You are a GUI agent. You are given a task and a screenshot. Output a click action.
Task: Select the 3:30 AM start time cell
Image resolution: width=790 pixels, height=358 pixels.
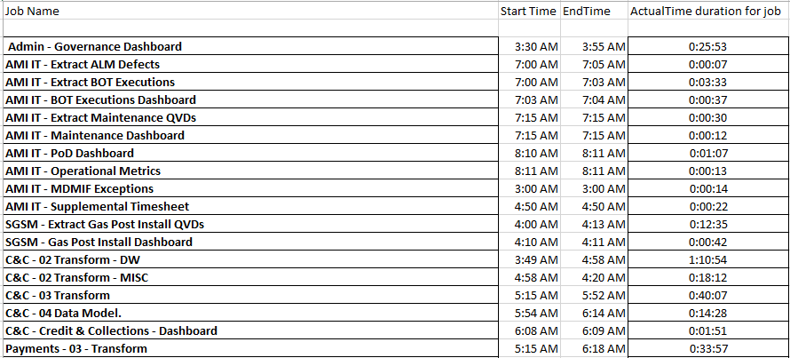[536, 46]
